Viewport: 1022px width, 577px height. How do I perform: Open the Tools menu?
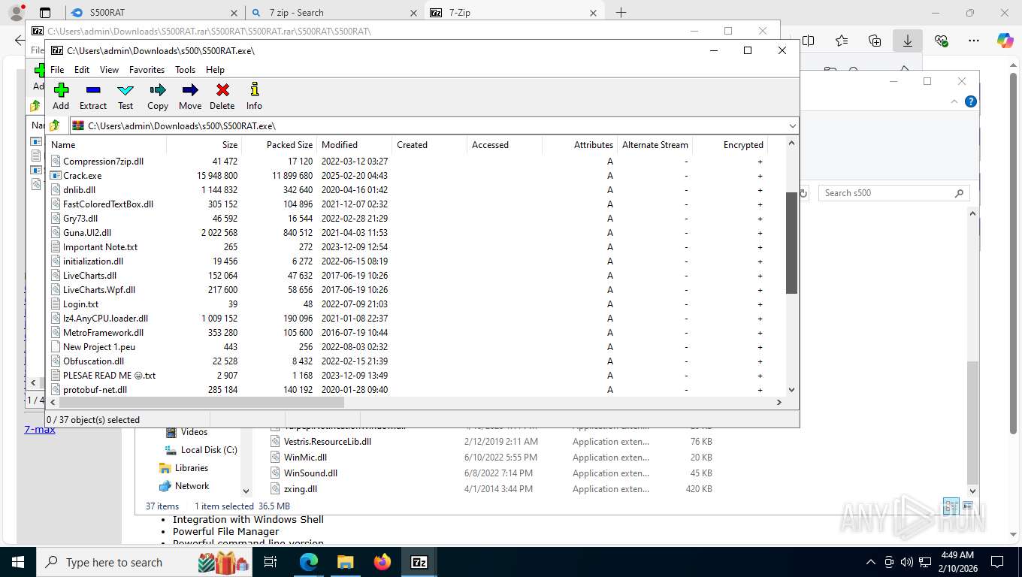(x=186, y=70)
